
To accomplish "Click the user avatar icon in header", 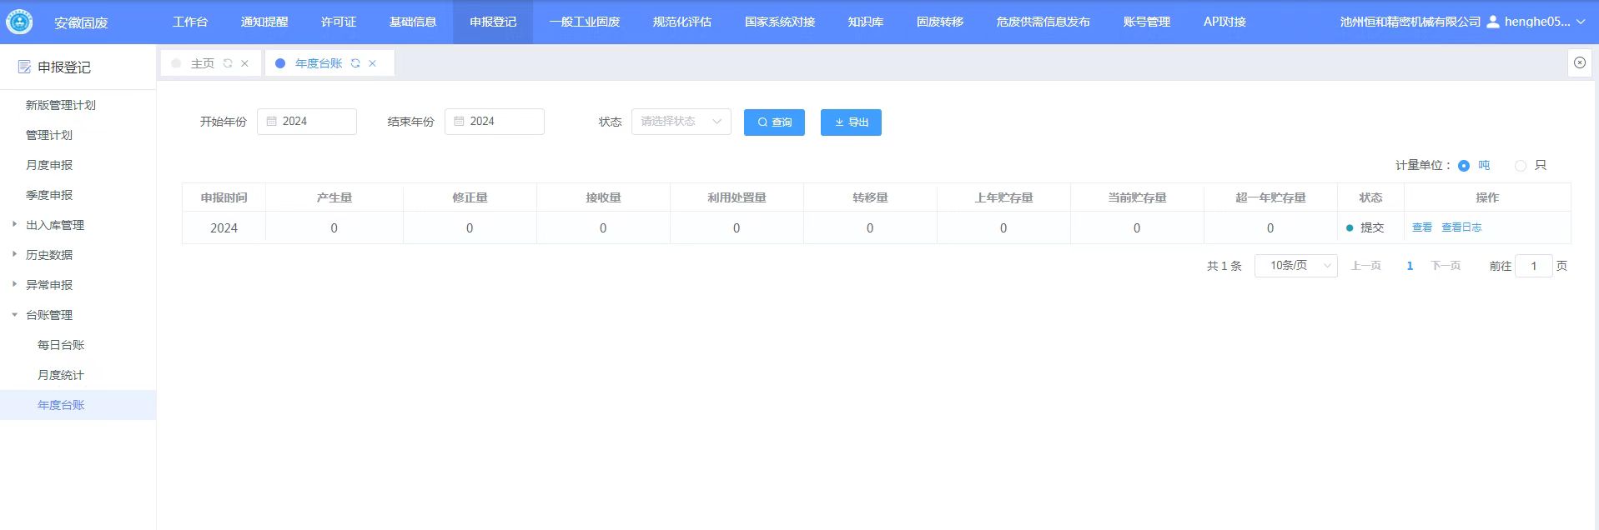I will tap(1493, 22).
